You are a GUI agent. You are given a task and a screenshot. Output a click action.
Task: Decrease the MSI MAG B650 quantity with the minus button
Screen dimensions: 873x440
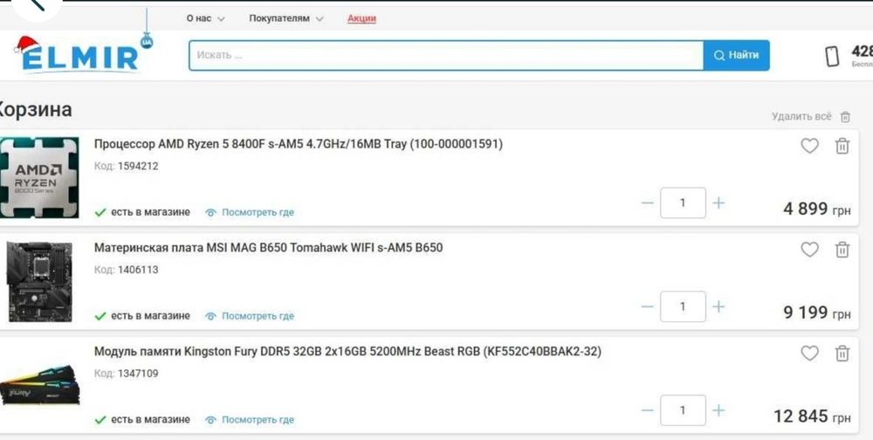[x=647, y=306]
